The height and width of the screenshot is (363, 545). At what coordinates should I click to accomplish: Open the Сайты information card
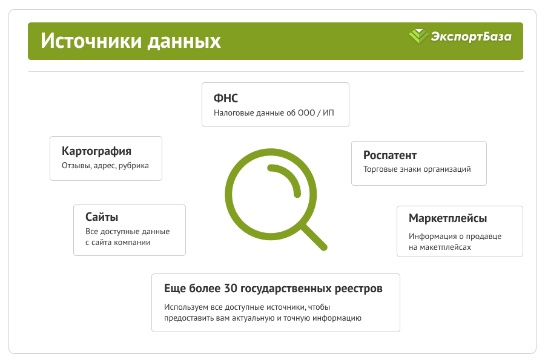130,230
